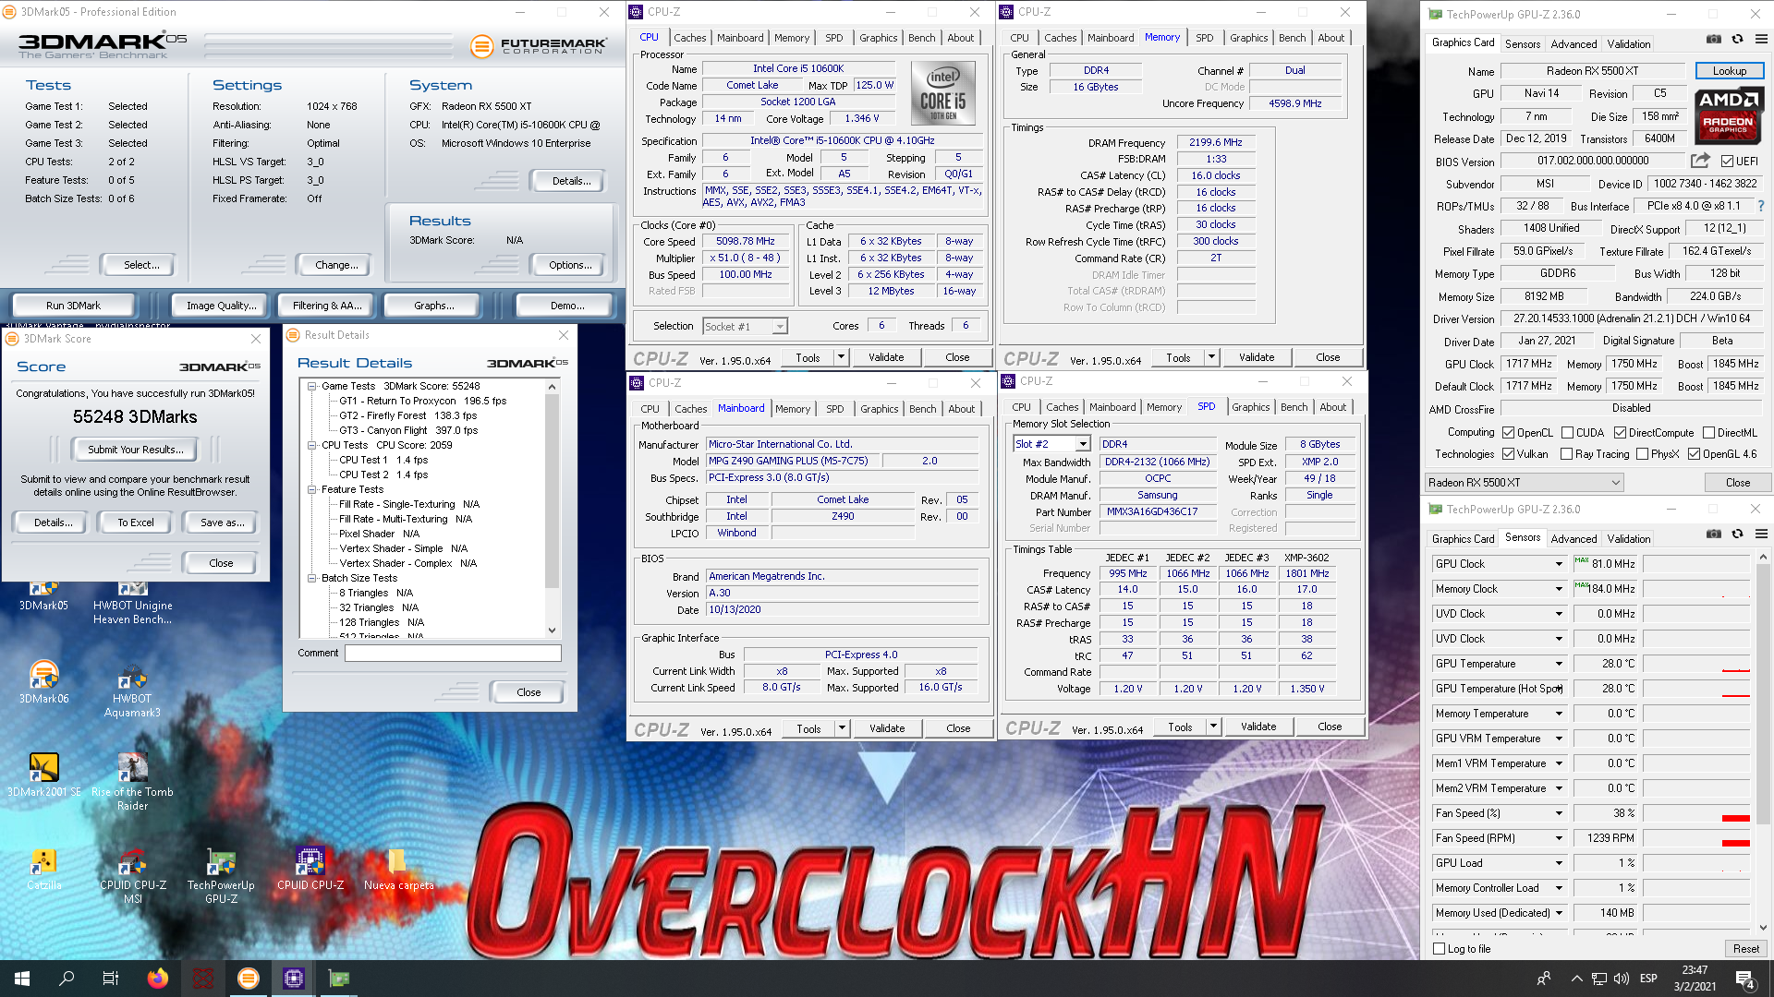The image size is (1774, 997).
Task: Click Validate in Memory CPU-Z window
Action: click(x=1256, y=358)
